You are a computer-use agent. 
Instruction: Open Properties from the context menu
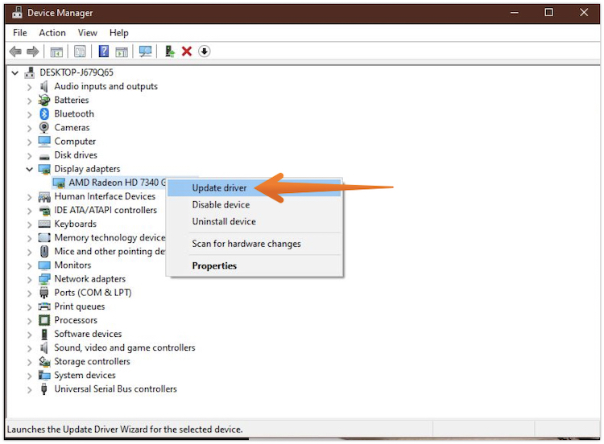click(x=214, y=266)
